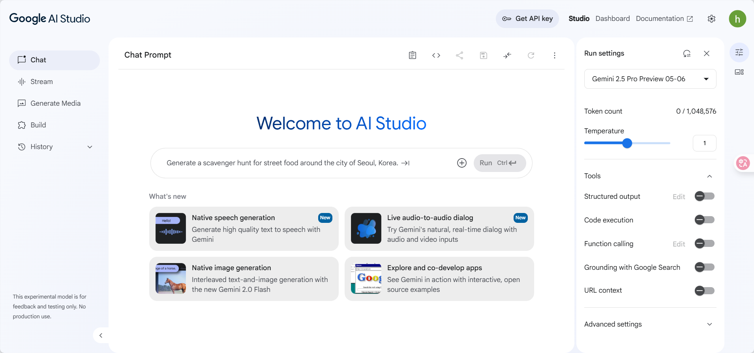Click the Temperature slider handle
Viewport: 754px width, 353px height.
coord(627,143)
